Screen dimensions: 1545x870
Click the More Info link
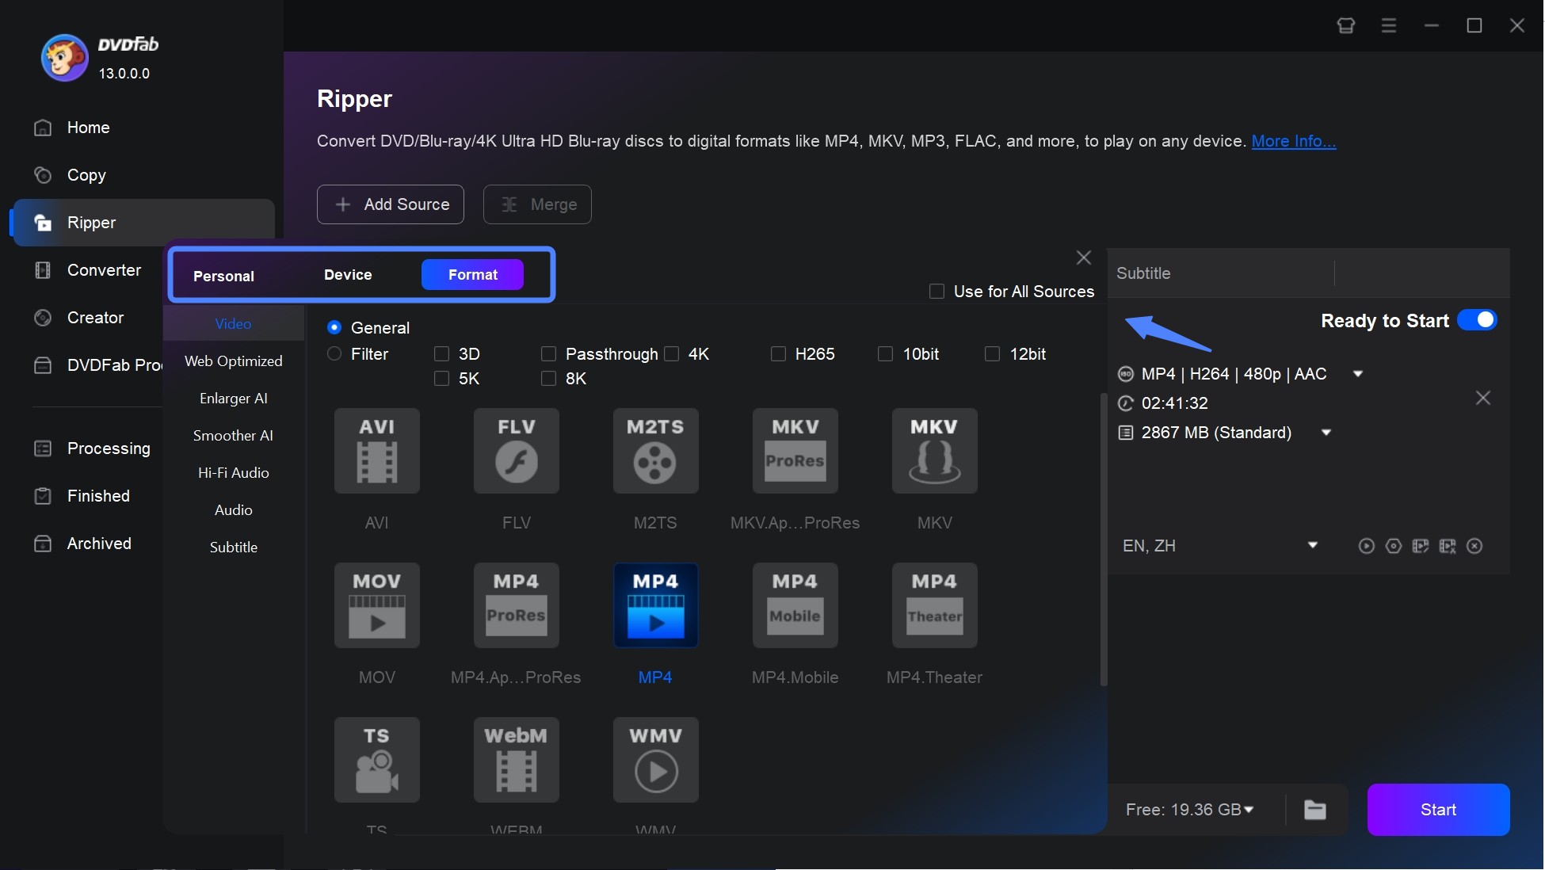(x=1294, y=139)
